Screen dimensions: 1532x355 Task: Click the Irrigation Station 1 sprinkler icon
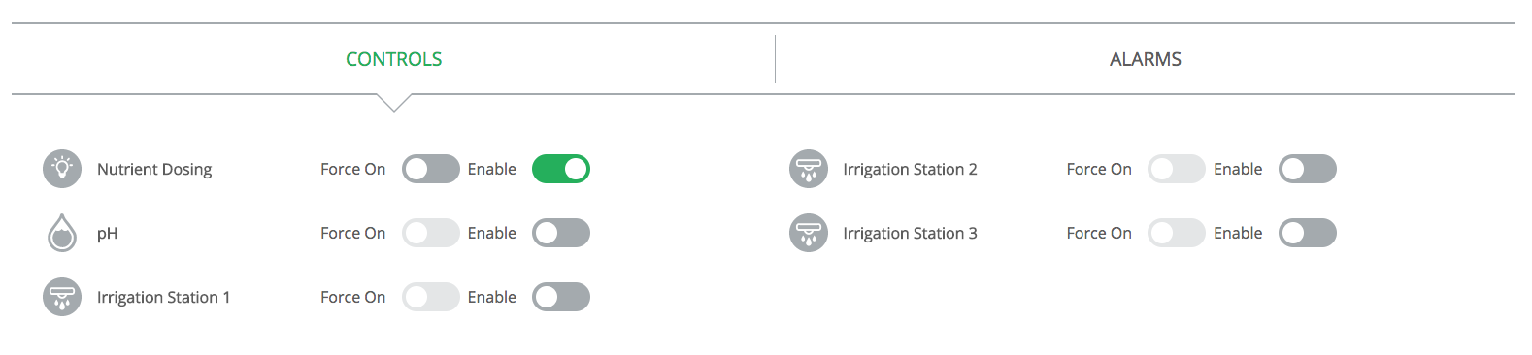pyautogui.click(x=62, y=297)
